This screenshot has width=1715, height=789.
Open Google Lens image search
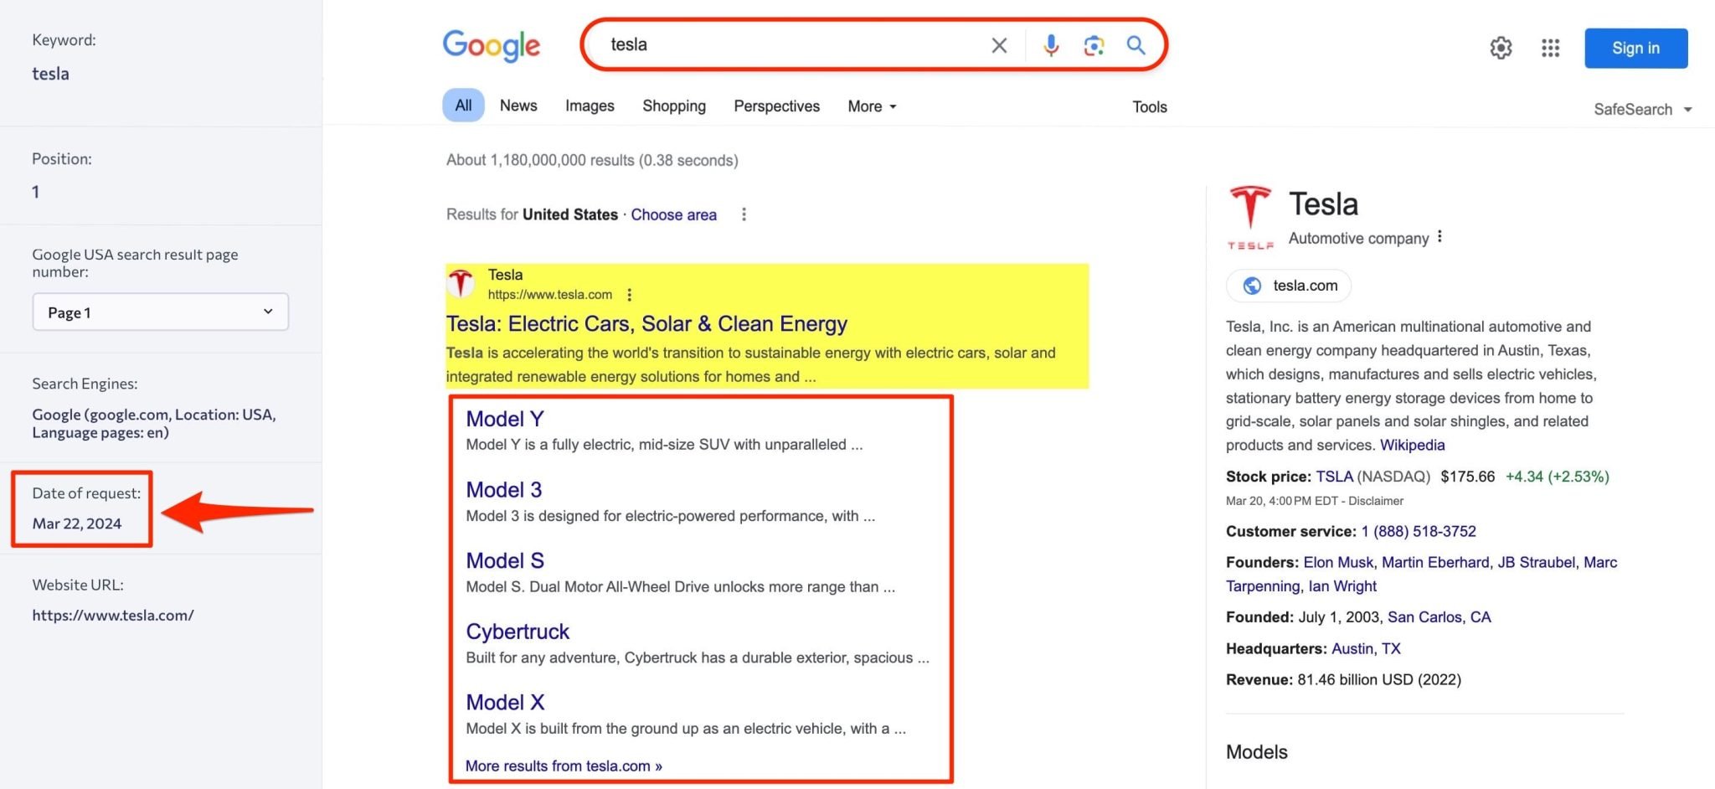point(1093,45)
